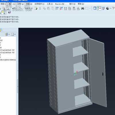Open the 窗口(W) menu
The image size is (115, 115).
point(72,4)
